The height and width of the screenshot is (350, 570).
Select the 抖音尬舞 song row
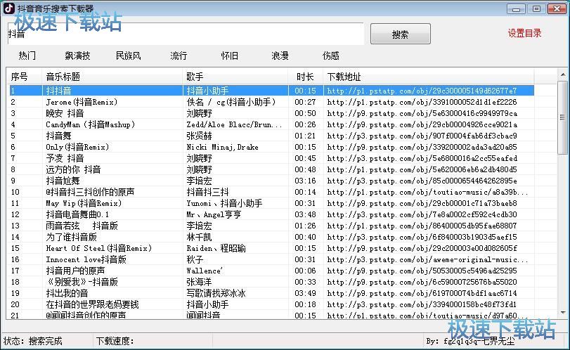(x=272, y=181)
